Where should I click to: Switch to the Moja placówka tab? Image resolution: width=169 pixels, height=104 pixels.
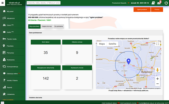pyautogui.click(x=34, y=26)
